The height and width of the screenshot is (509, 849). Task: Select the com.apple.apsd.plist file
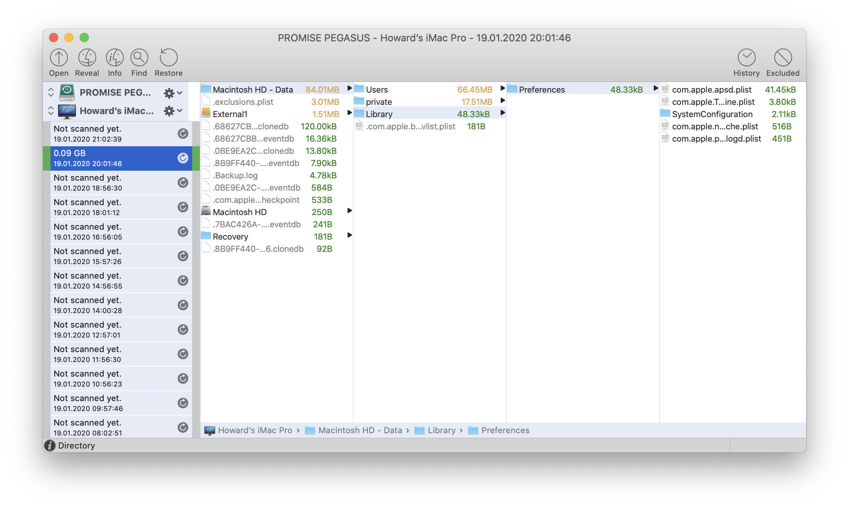(x=711, y=90)
